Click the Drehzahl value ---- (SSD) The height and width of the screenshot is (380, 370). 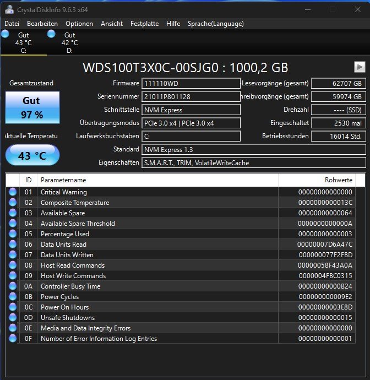(x=339, y=110)
